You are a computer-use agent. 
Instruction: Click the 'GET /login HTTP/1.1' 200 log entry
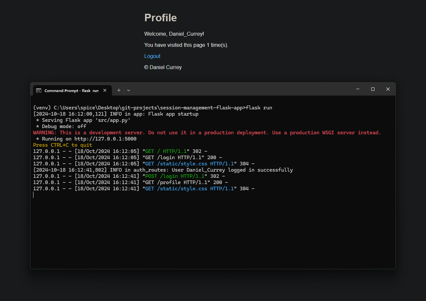pyautogui.click(x=128, y=158)
